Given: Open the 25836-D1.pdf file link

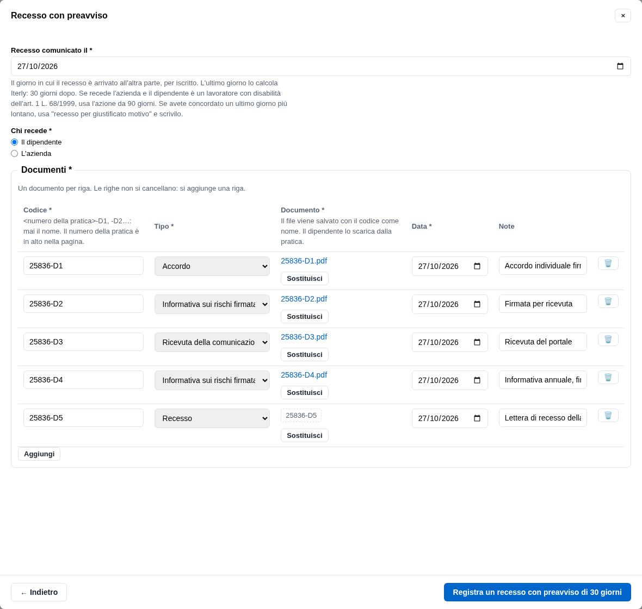Looking at the screenshot, I should tap(304, 261).
